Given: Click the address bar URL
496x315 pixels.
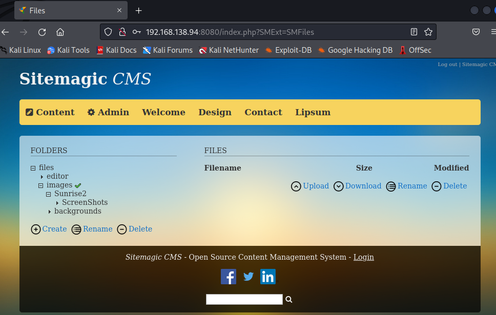Looking at the screenshot, I should 230,32.
